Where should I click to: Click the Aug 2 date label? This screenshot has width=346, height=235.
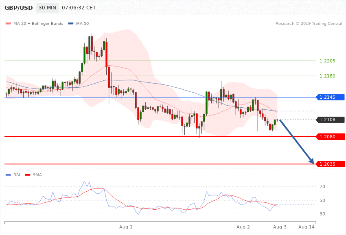243,227
